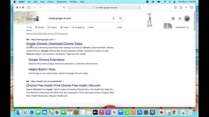209x117 pixels.
Task: Go forward with Safari's forward arrow
Action: coord(40,7)
